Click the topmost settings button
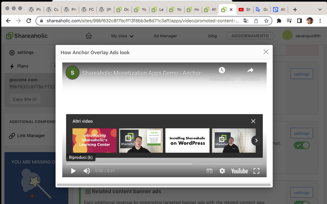This screenshot has height=204, width=327. click(x=301, y=74)
